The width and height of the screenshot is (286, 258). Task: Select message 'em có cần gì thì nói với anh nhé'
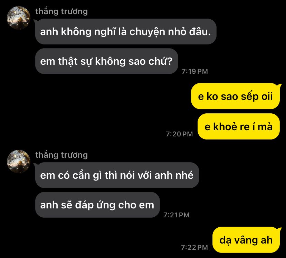117,175
